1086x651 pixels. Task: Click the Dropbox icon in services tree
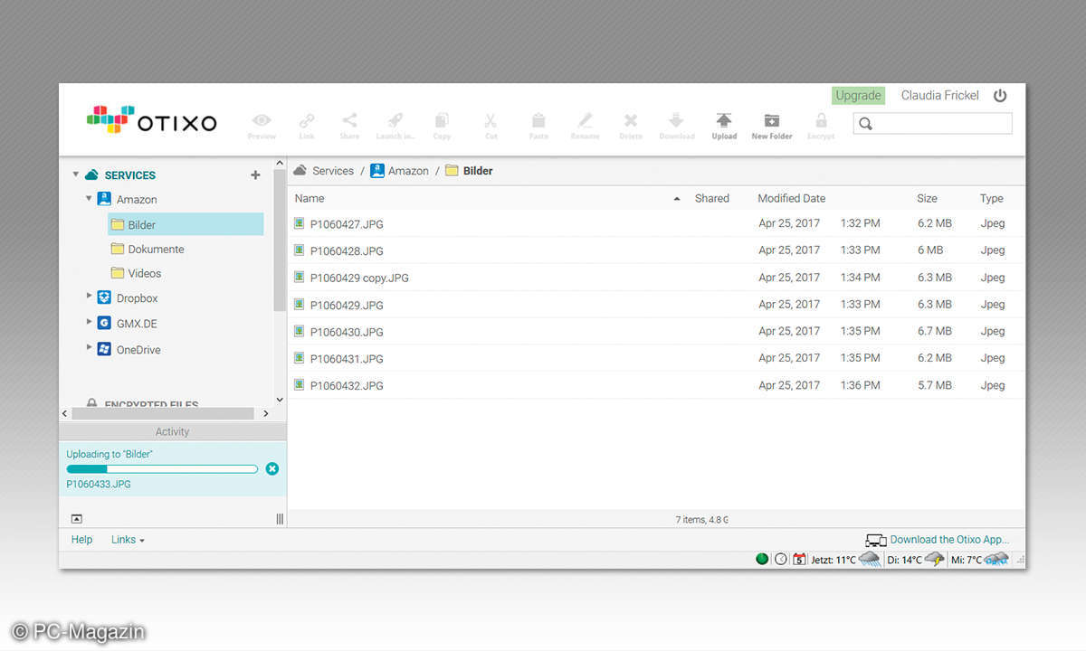coord(104,297)
